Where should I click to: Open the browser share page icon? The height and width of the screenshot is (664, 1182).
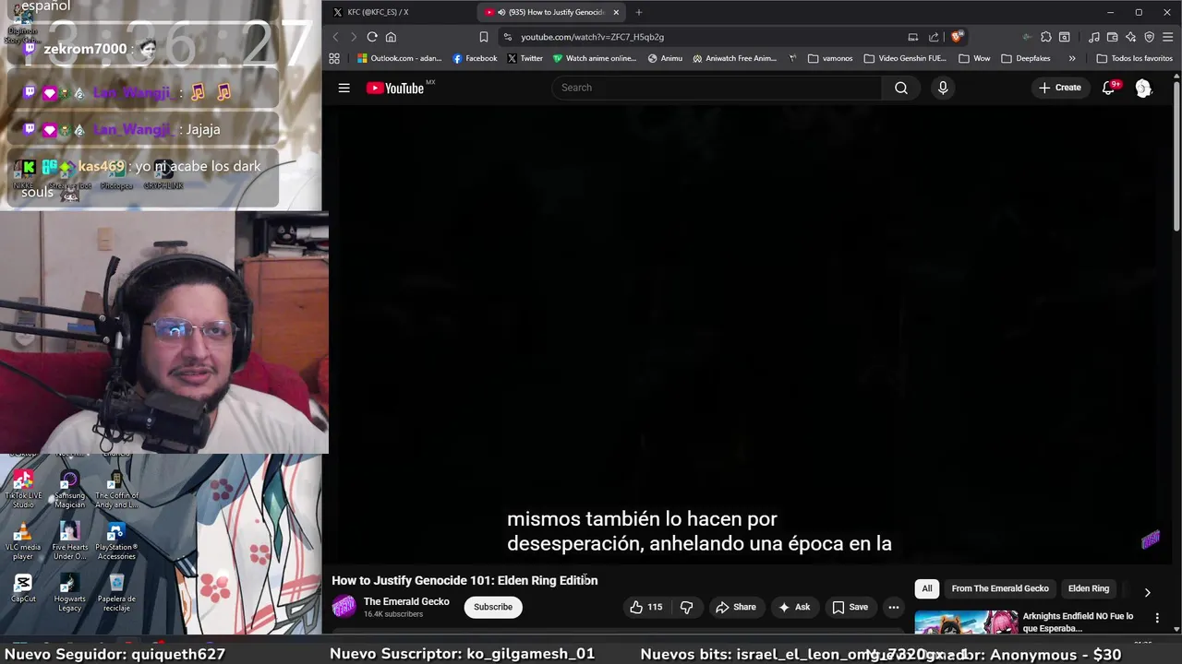pyautogui.click(x=934, y=37)
